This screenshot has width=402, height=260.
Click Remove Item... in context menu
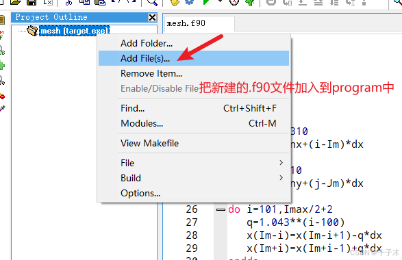194,73
